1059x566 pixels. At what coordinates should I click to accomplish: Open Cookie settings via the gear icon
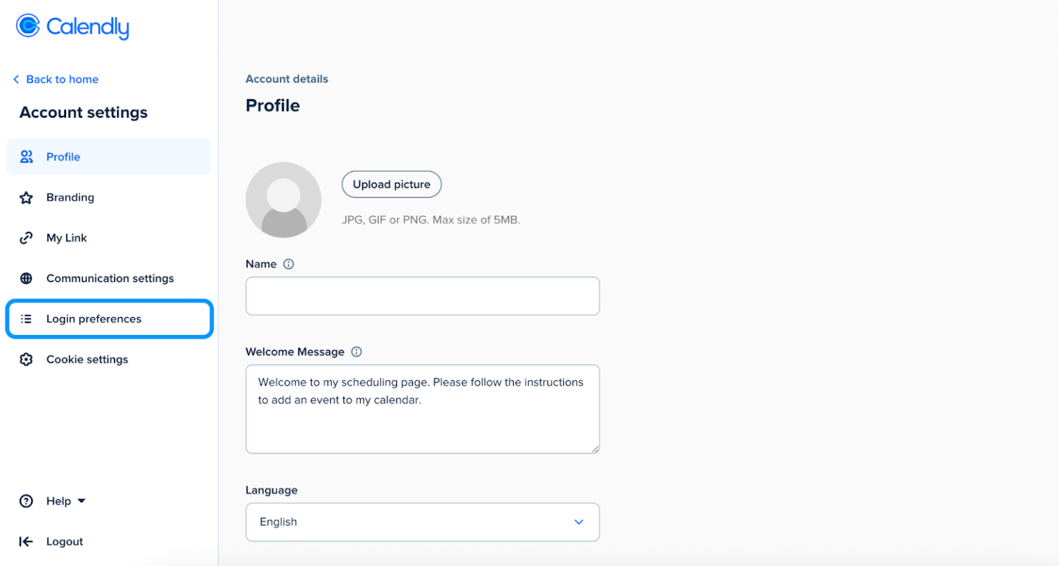pos(26,359)
